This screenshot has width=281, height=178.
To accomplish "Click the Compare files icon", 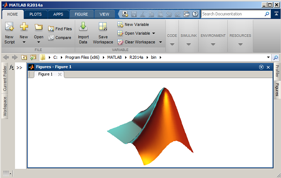I will click(60, 38).
